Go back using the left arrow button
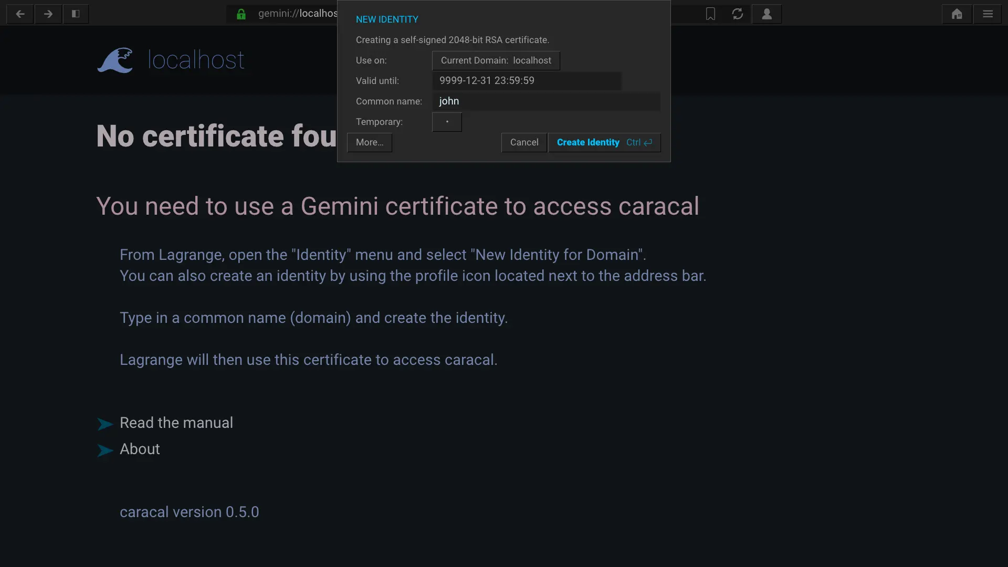 [x=20, y=14]
